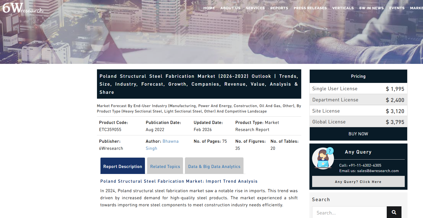The width and height of the screenshot is (423, 218).
Task: Click into the Search input field
Action: tap(349, 213)
